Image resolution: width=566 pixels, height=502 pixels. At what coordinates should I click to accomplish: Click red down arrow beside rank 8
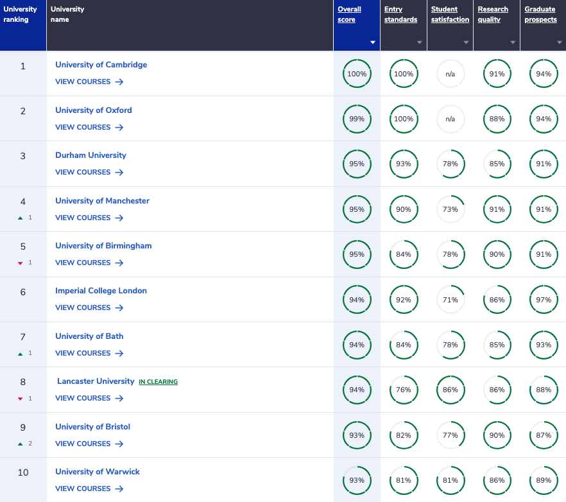[x=21, y=399]
